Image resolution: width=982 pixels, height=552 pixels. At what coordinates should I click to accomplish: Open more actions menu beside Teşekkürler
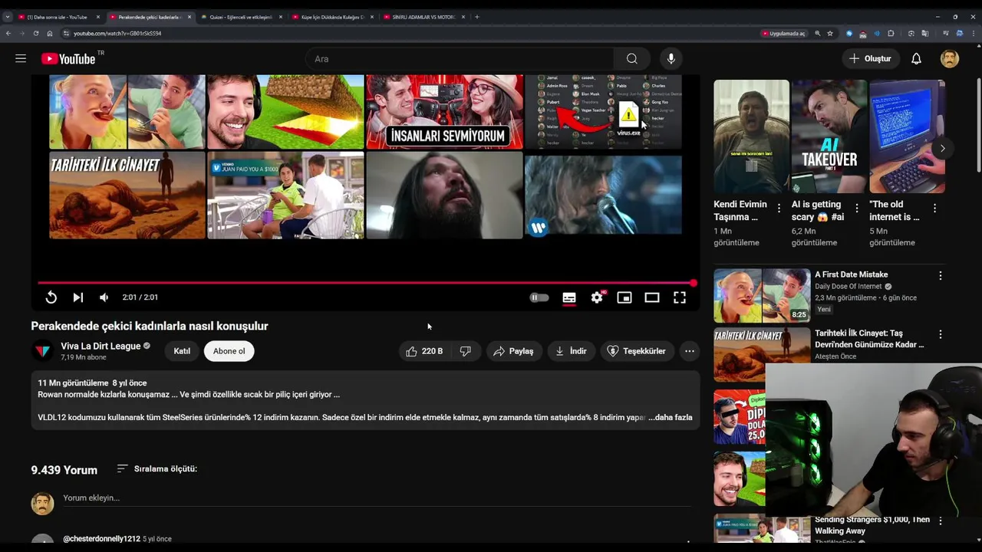tap(690, 351)
